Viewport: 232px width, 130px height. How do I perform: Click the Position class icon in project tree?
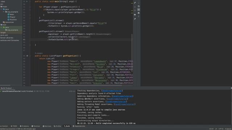click(8, 19)
